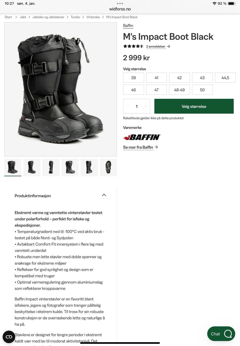Tap the Baffin brand logo
The image size is (240, 346).
point(142,137)
